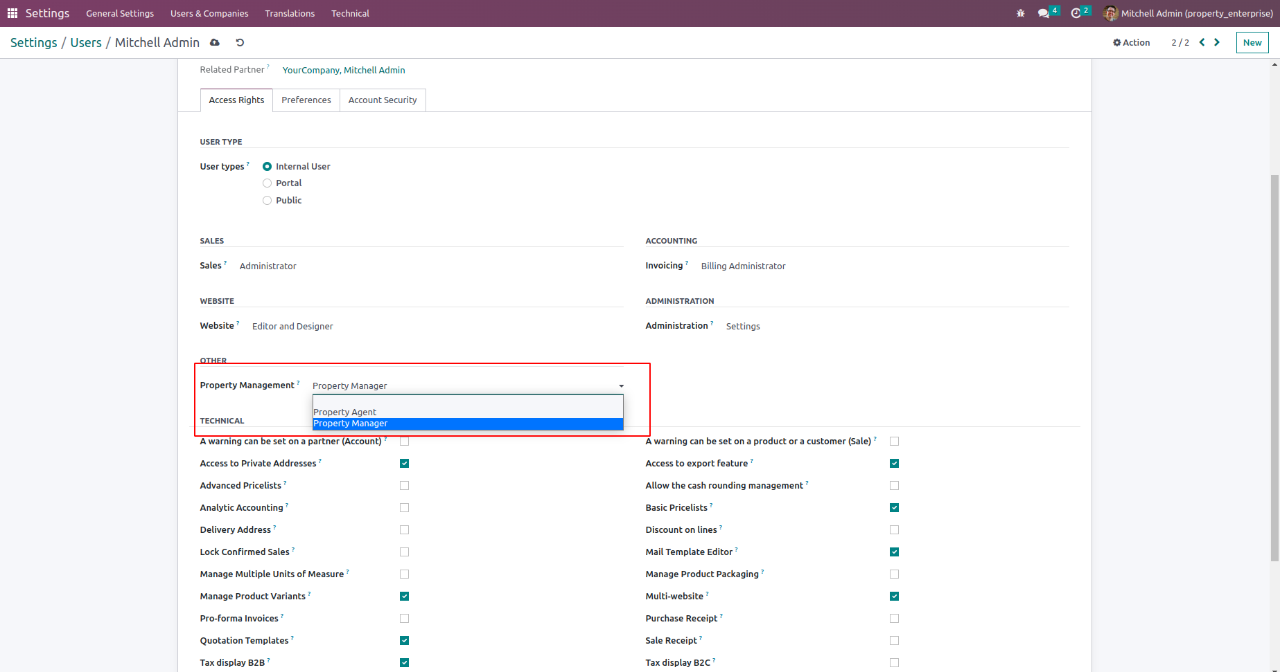Go to next user record arrow

tap(1217, 42)
